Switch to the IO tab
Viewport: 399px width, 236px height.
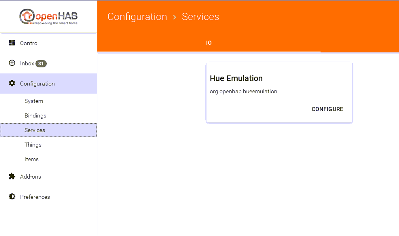click(x=209, y=43)
